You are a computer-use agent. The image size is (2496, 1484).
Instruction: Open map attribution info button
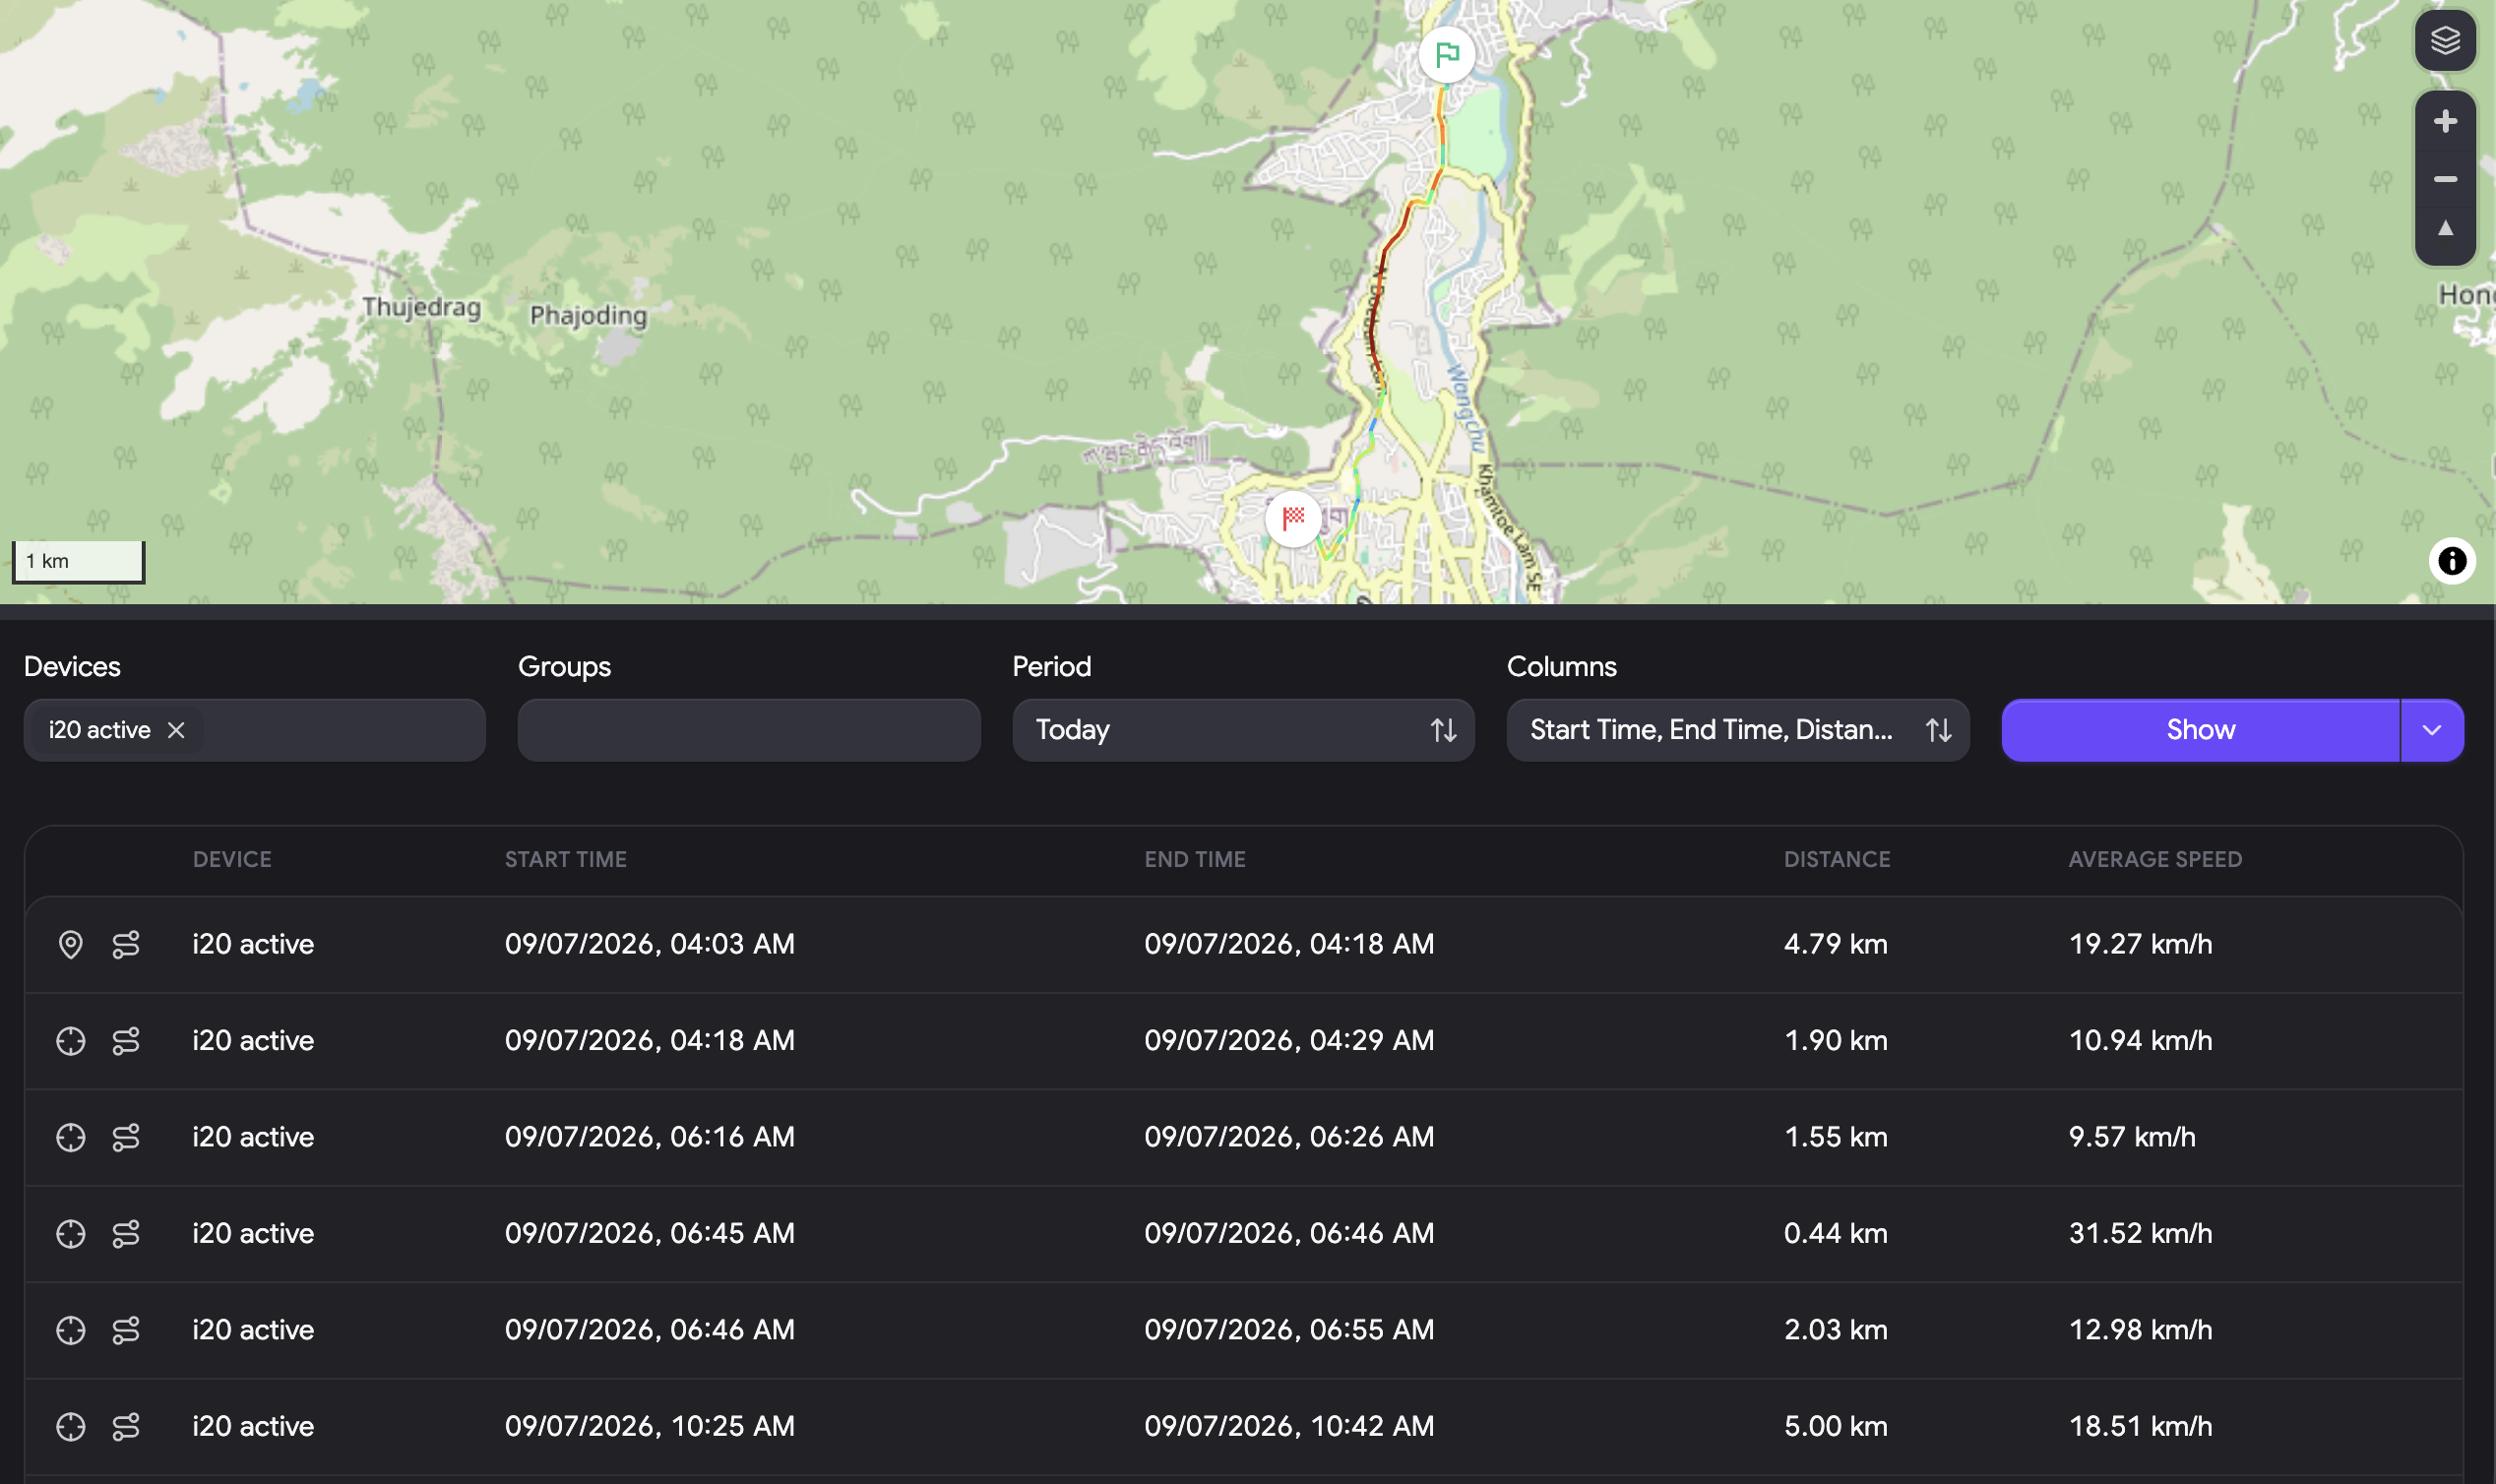(2451, 560)
